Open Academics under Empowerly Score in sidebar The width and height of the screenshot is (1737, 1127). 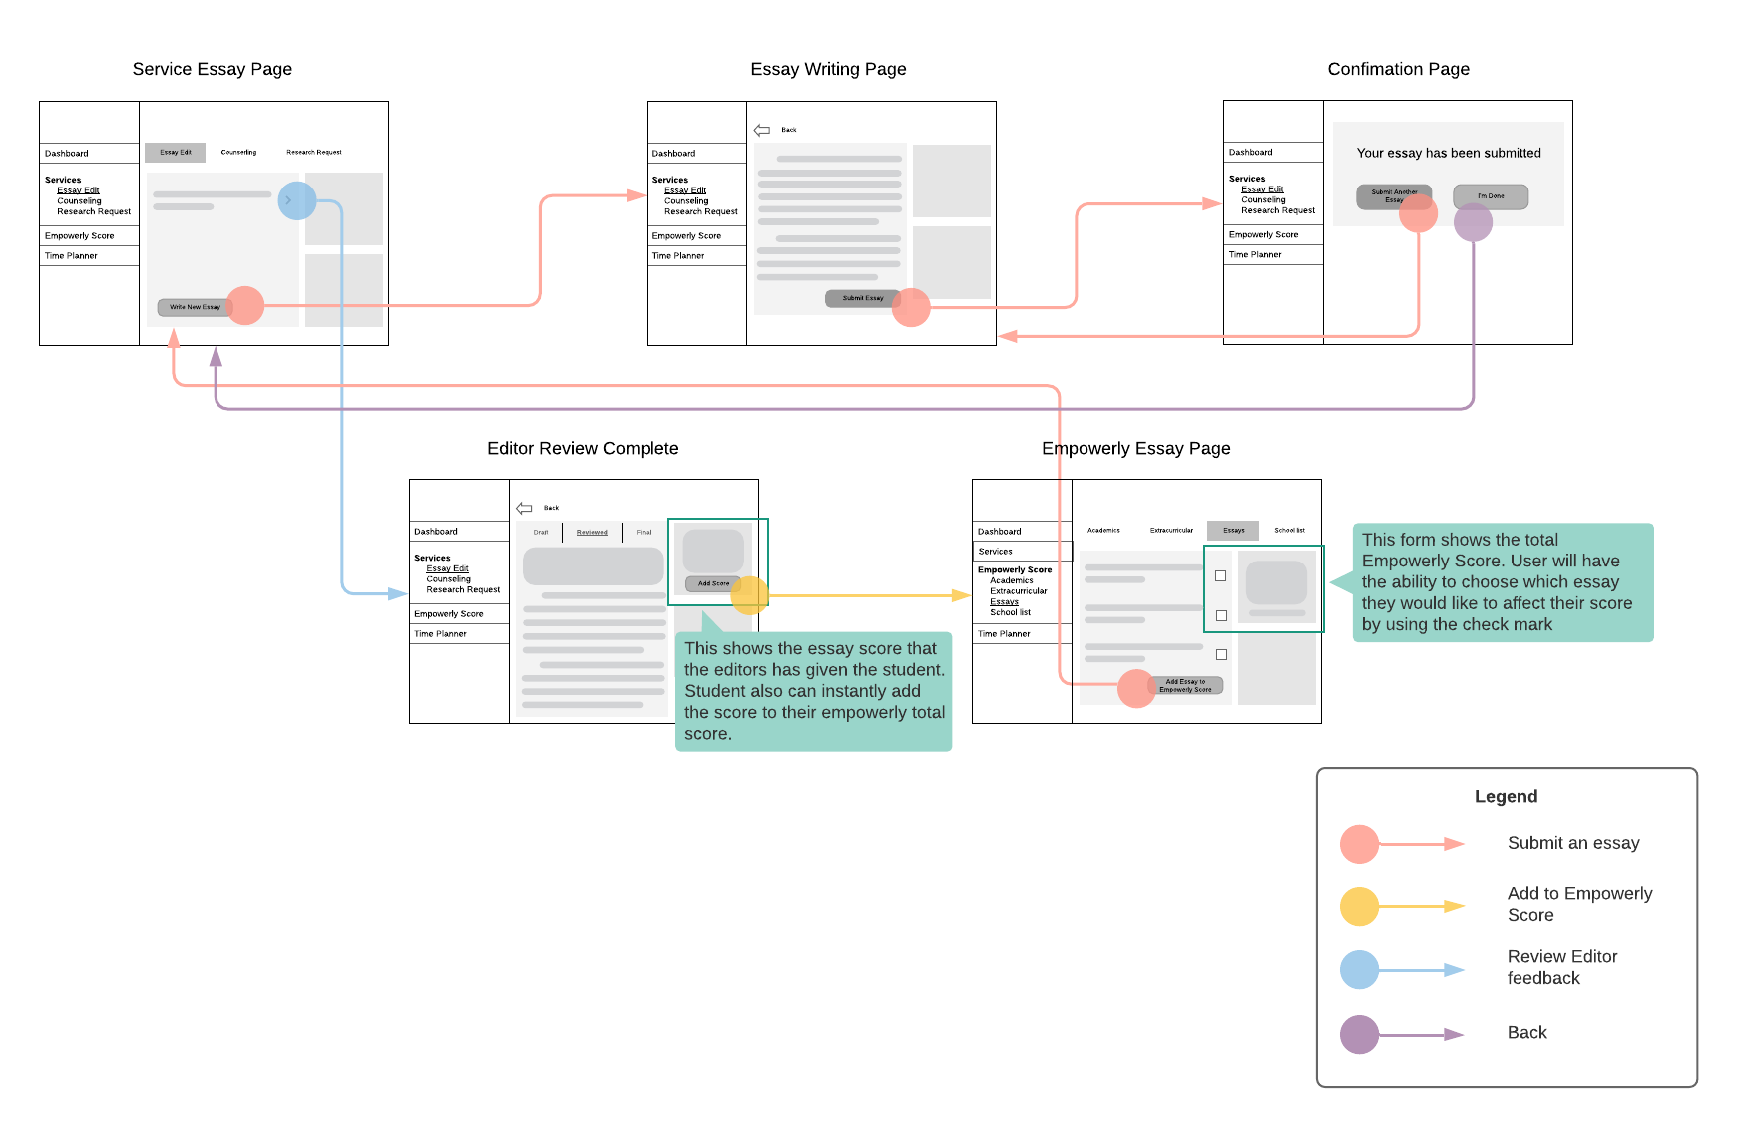[x=1012, y=580]
